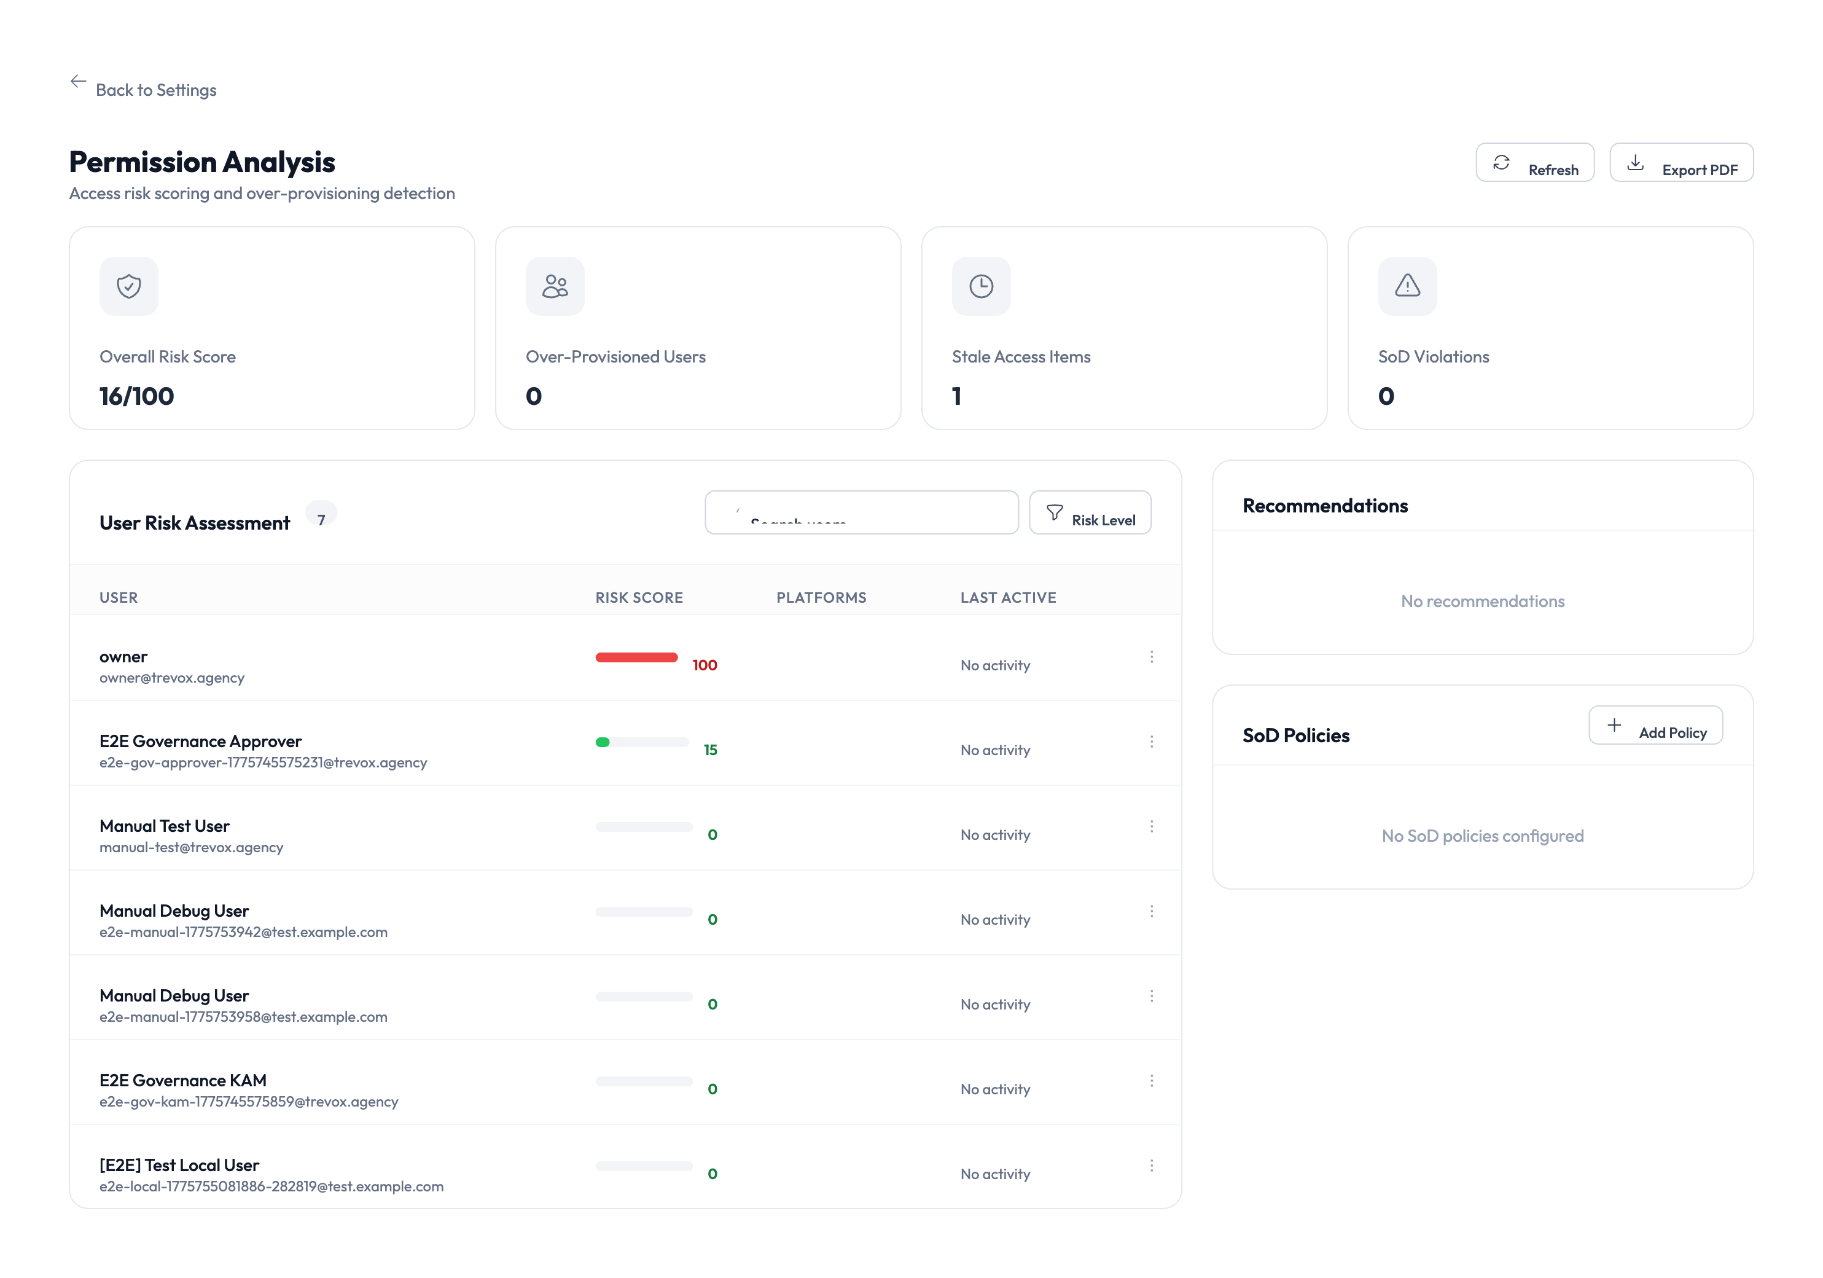Viewport: 1823px width, 1278px height.
Task: Click the users icon on Over-Provisioned Users card
Action: [x=554, y=286]
